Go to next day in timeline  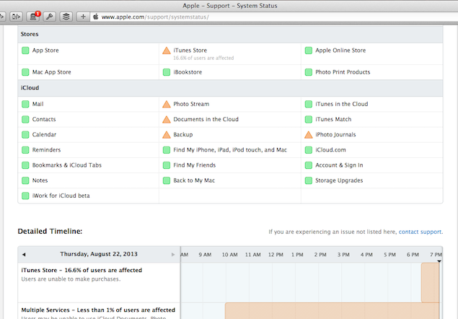tap(173, 254)
